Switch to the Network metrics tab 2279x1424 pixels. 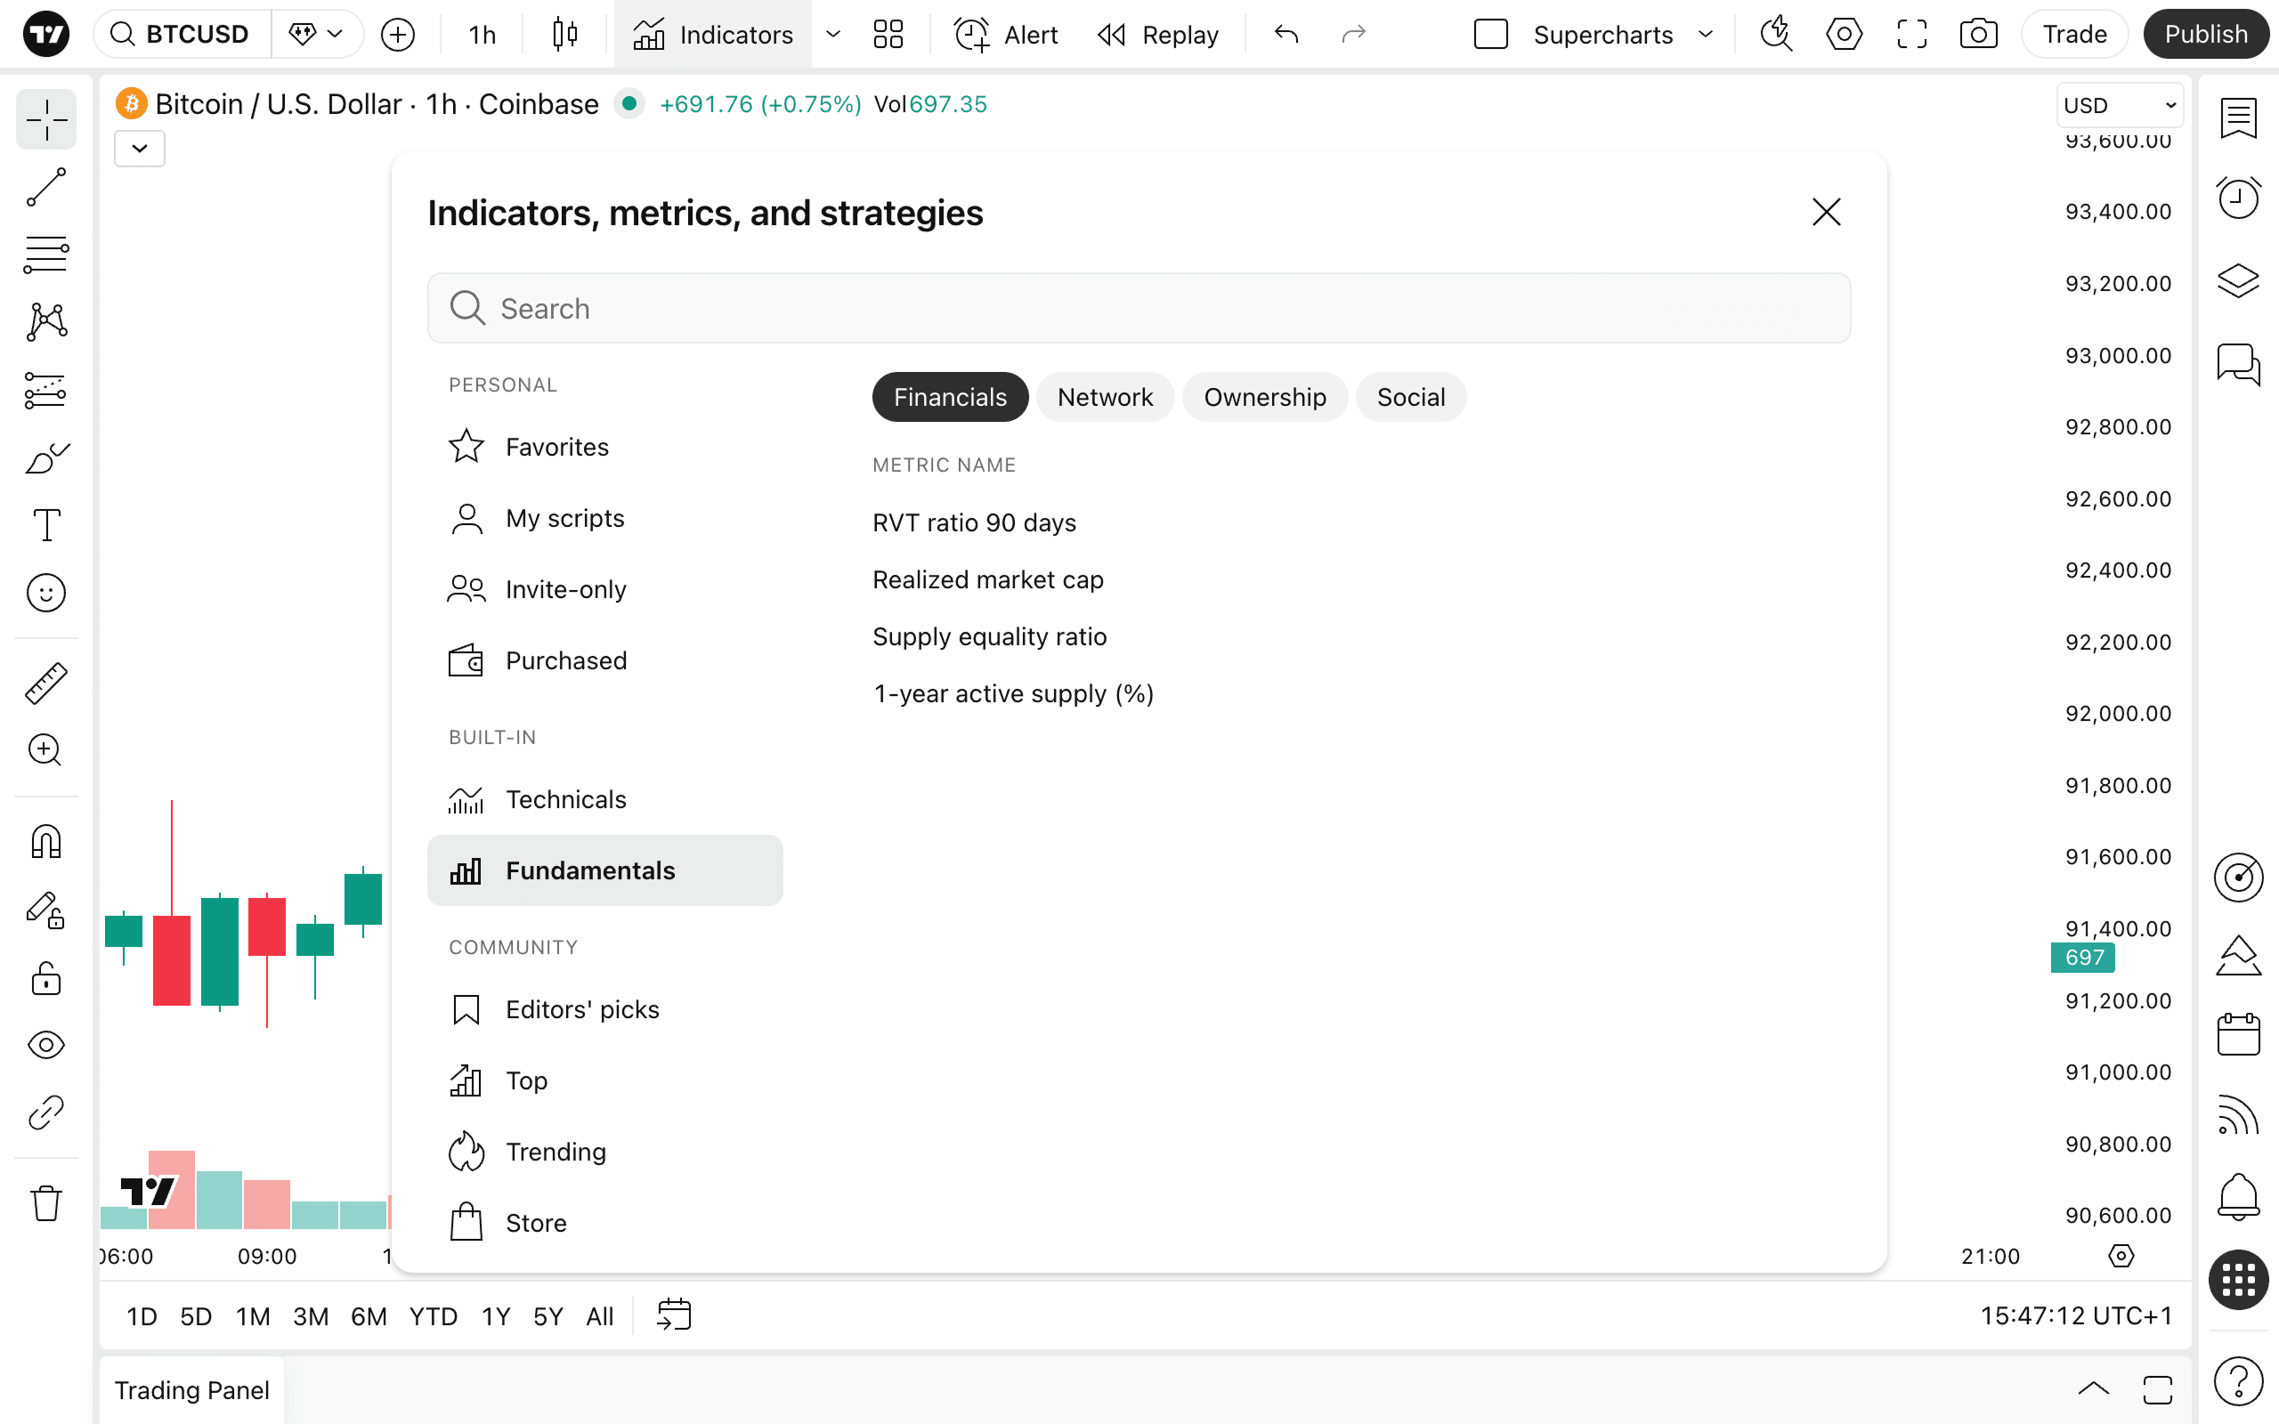click(1105, 398)
